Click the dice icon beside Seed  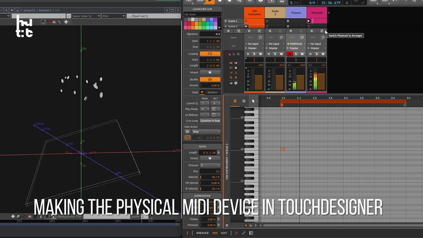(202, 92)
